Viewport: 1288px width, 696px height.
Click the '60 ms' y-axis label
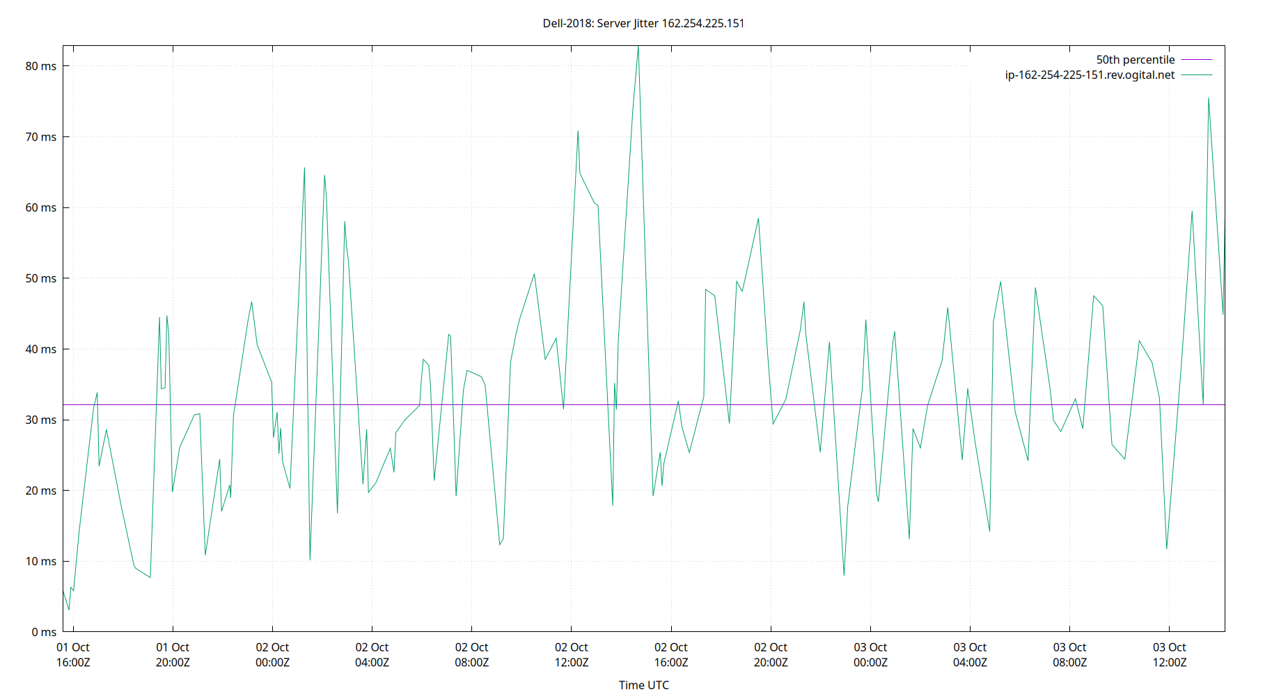pyautogui.click(x=41, y=207)
